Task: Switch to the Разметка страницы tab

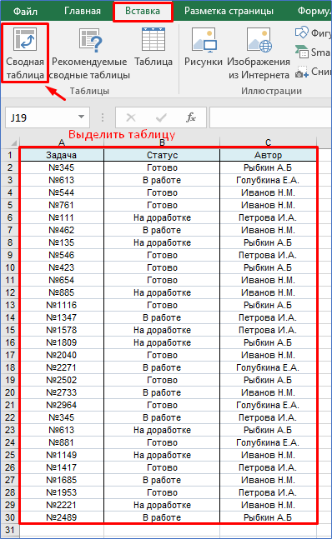Action: coord(229,11)
